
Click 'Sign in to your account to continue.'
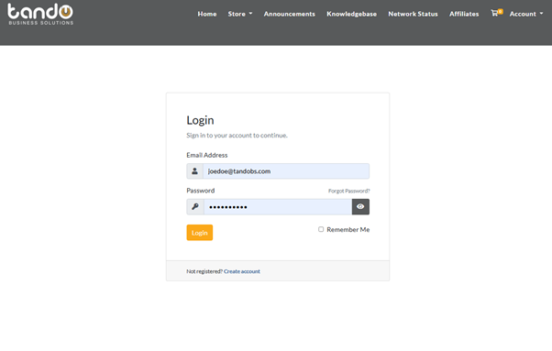(x=237, y=136)
